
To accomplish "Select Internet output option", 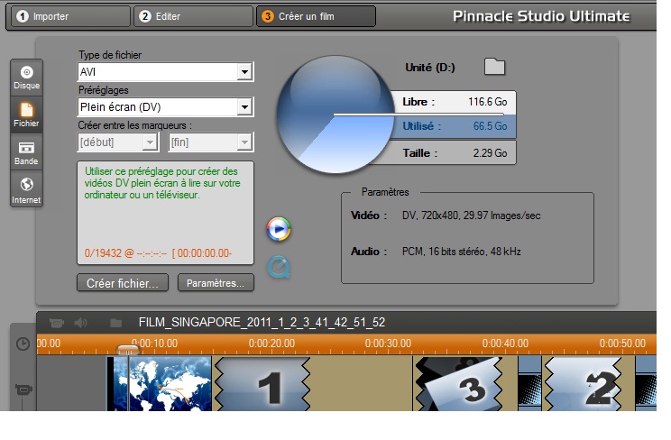I will click(x=26, y=189).
